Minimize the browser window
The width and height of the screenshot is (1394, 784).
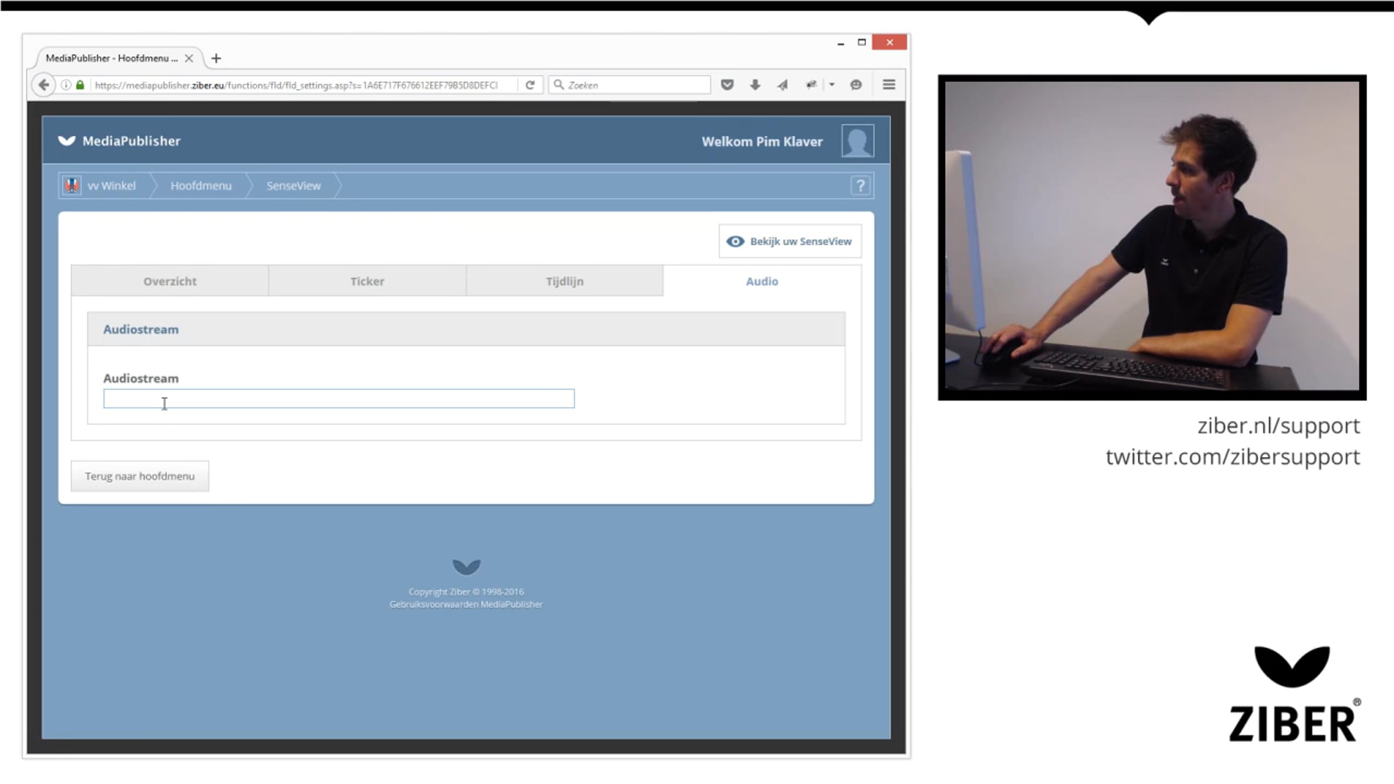tap(840, 42)
